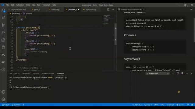Change line endings via CRLF item

click(162, 105)
